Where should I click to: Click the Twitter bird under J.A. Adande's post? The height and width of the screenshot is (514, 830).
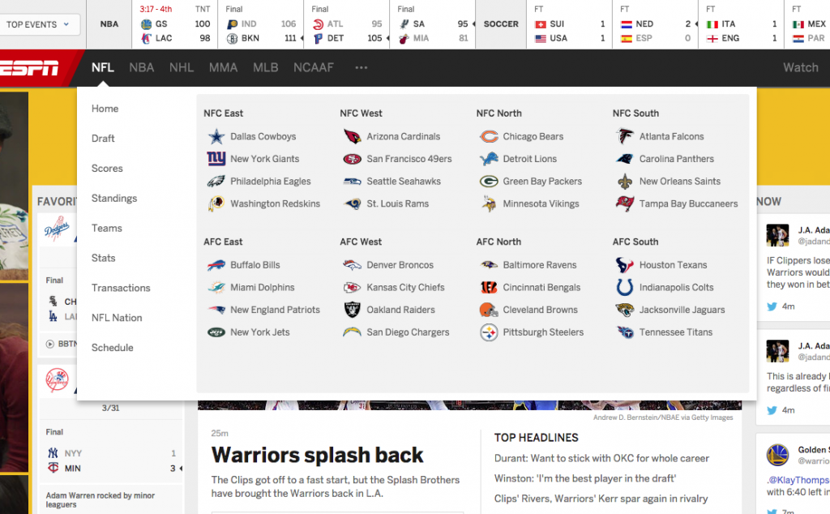[772, 306]
